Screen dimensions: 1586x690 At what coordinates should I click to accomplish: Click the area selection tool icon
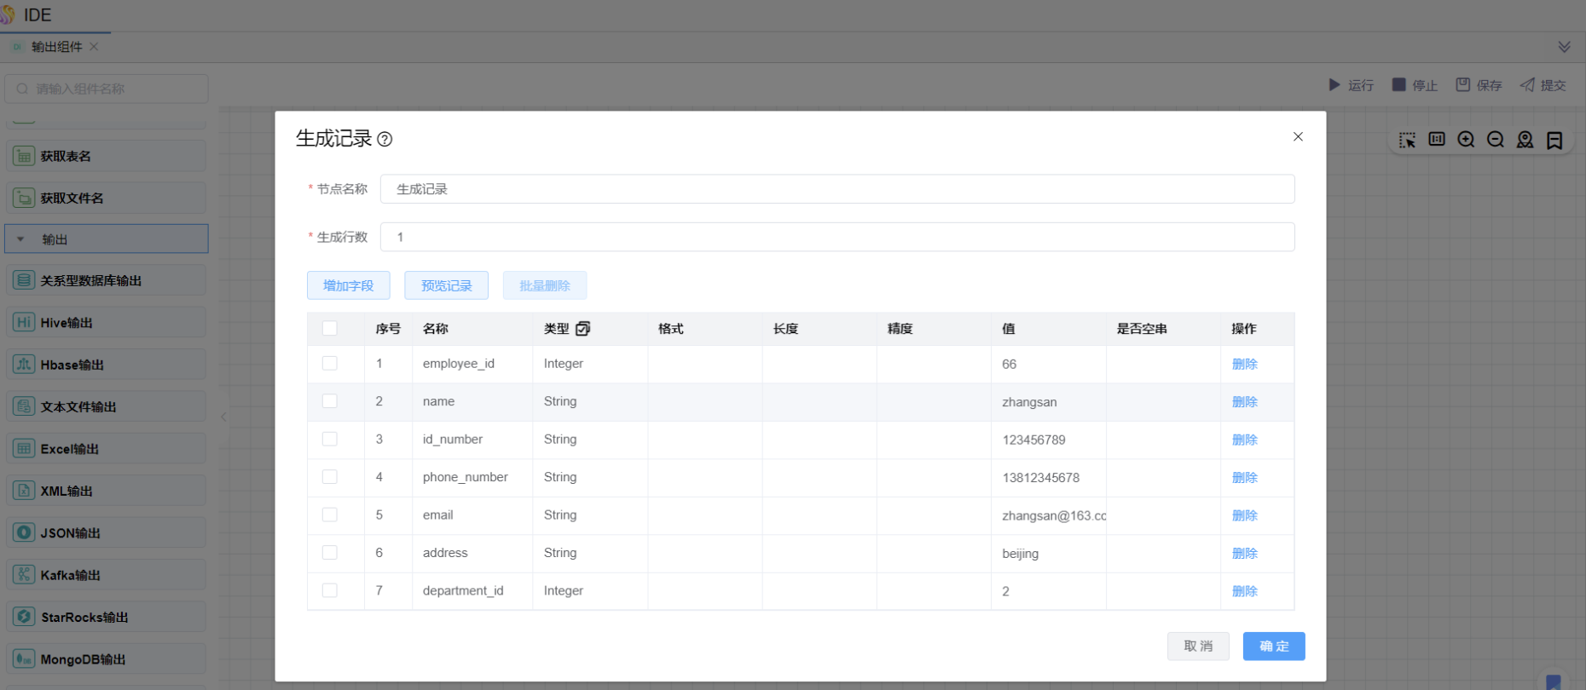(x=1407, y=140)
